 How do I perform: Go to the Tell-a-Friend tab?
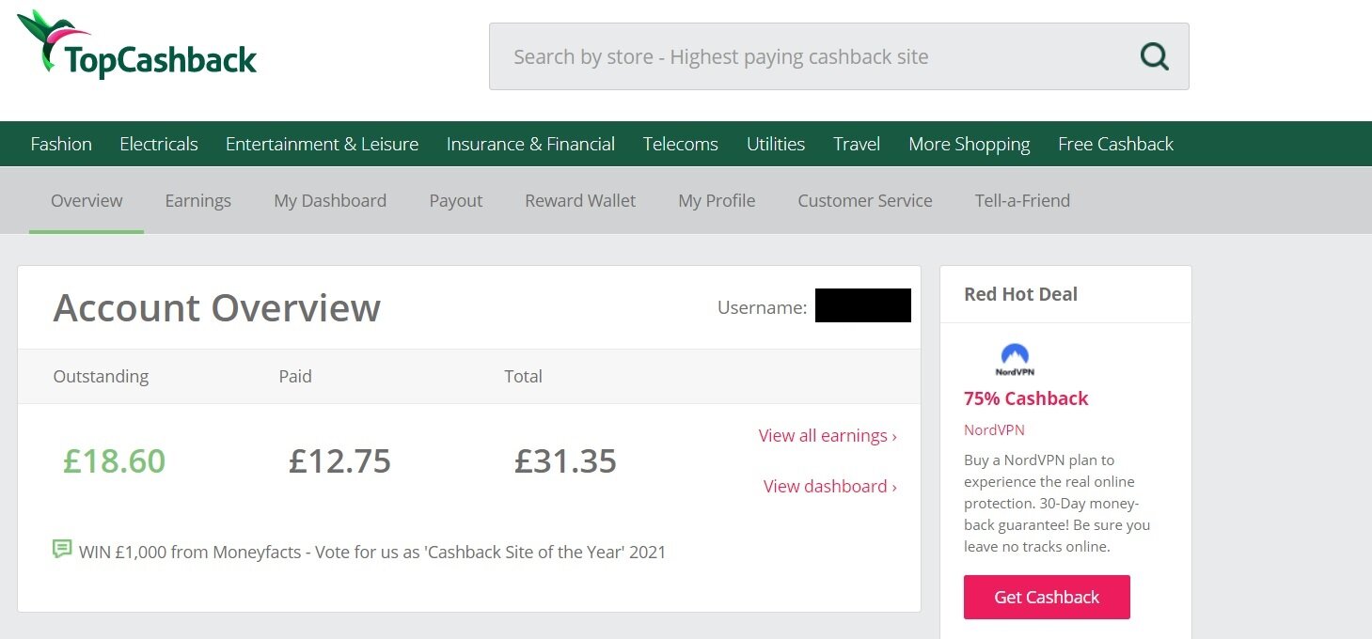click(x=1022, y=200)
